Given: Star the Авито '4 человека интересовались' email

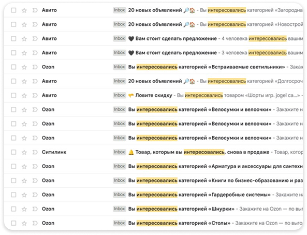Looking at the screenshot, I should pos(24,38).
